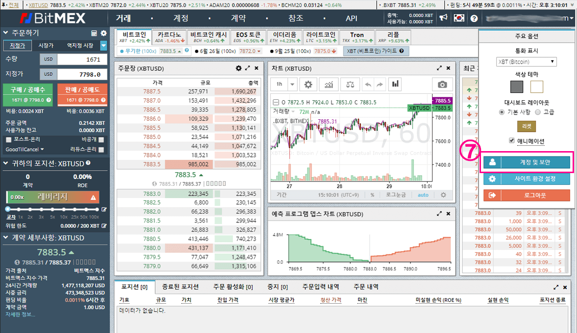Image resolution: width=577 pixels, height=333 pixels.
Task: Click 지정가 limit price input field
Action: tap(82, 74)
